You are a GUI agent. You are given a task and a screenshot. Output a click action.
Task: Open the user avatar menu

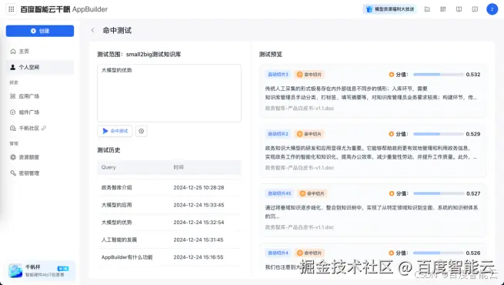[492, 9]
